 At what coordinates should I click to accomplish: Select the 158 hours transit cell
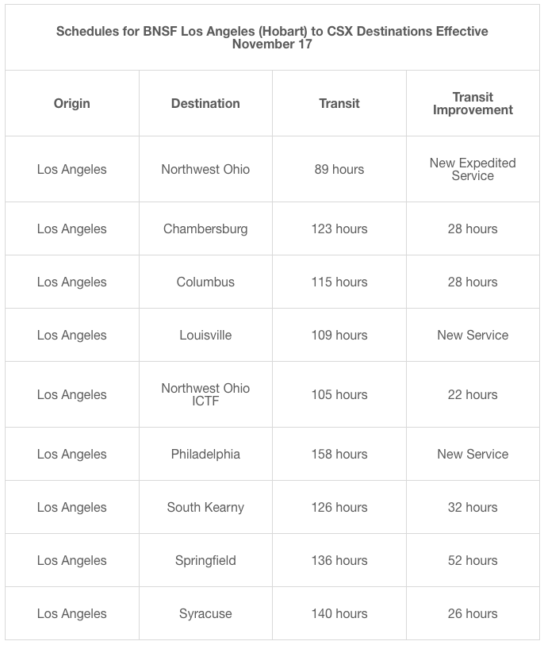[339, 454]
